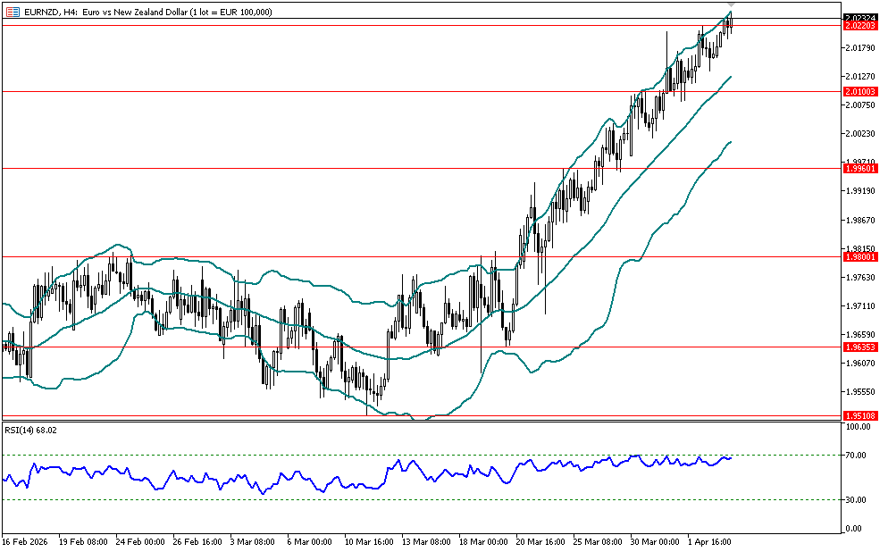Click the red 1.98001 price level tag
This screenshot has width=888, height=552.
point(860,257)
